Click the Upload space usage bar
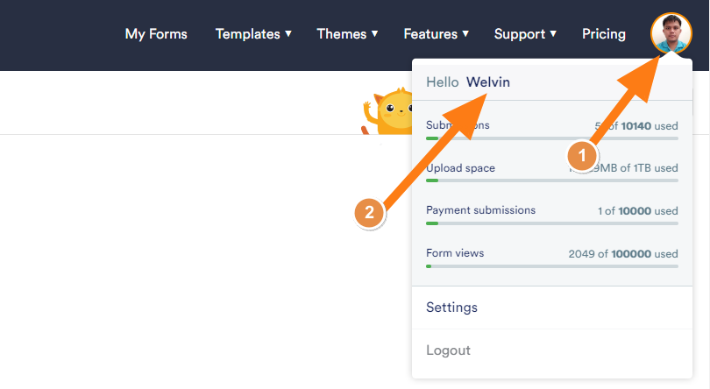This screenshot has height=389, width=710. tap(552, 180)
